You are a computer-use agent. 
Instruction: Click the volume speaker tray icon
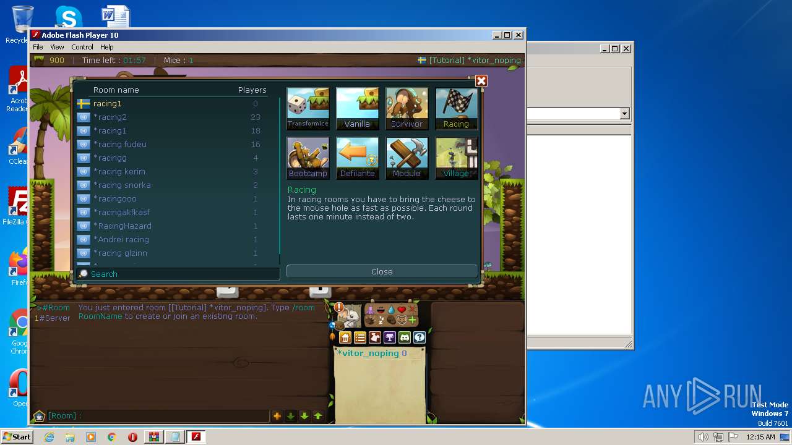(x=703, y=437)
